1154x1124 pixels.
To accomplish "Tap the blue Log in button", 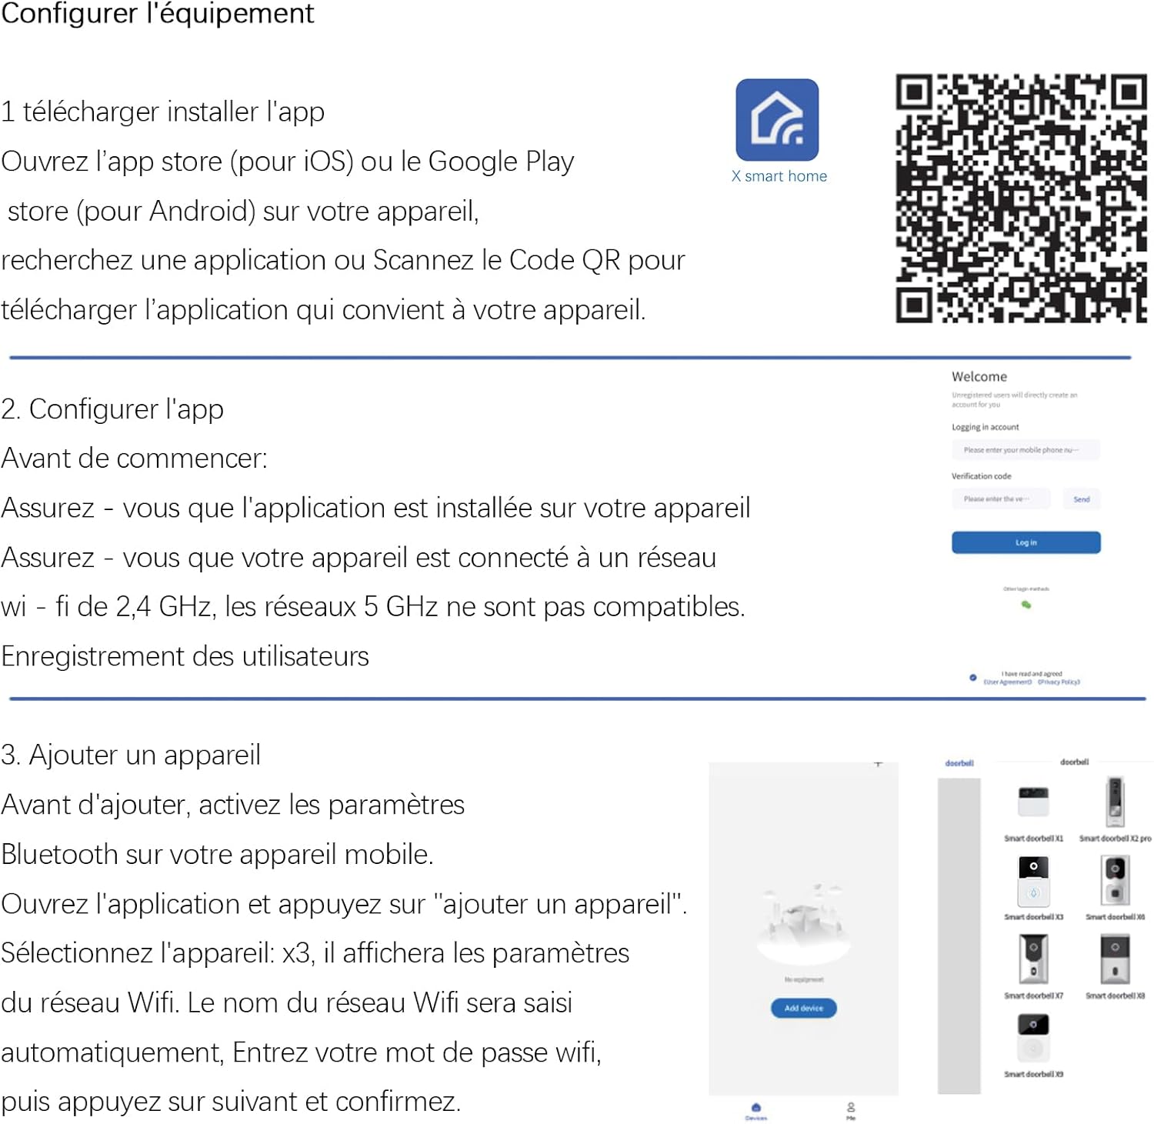I will click(1026, 542).
